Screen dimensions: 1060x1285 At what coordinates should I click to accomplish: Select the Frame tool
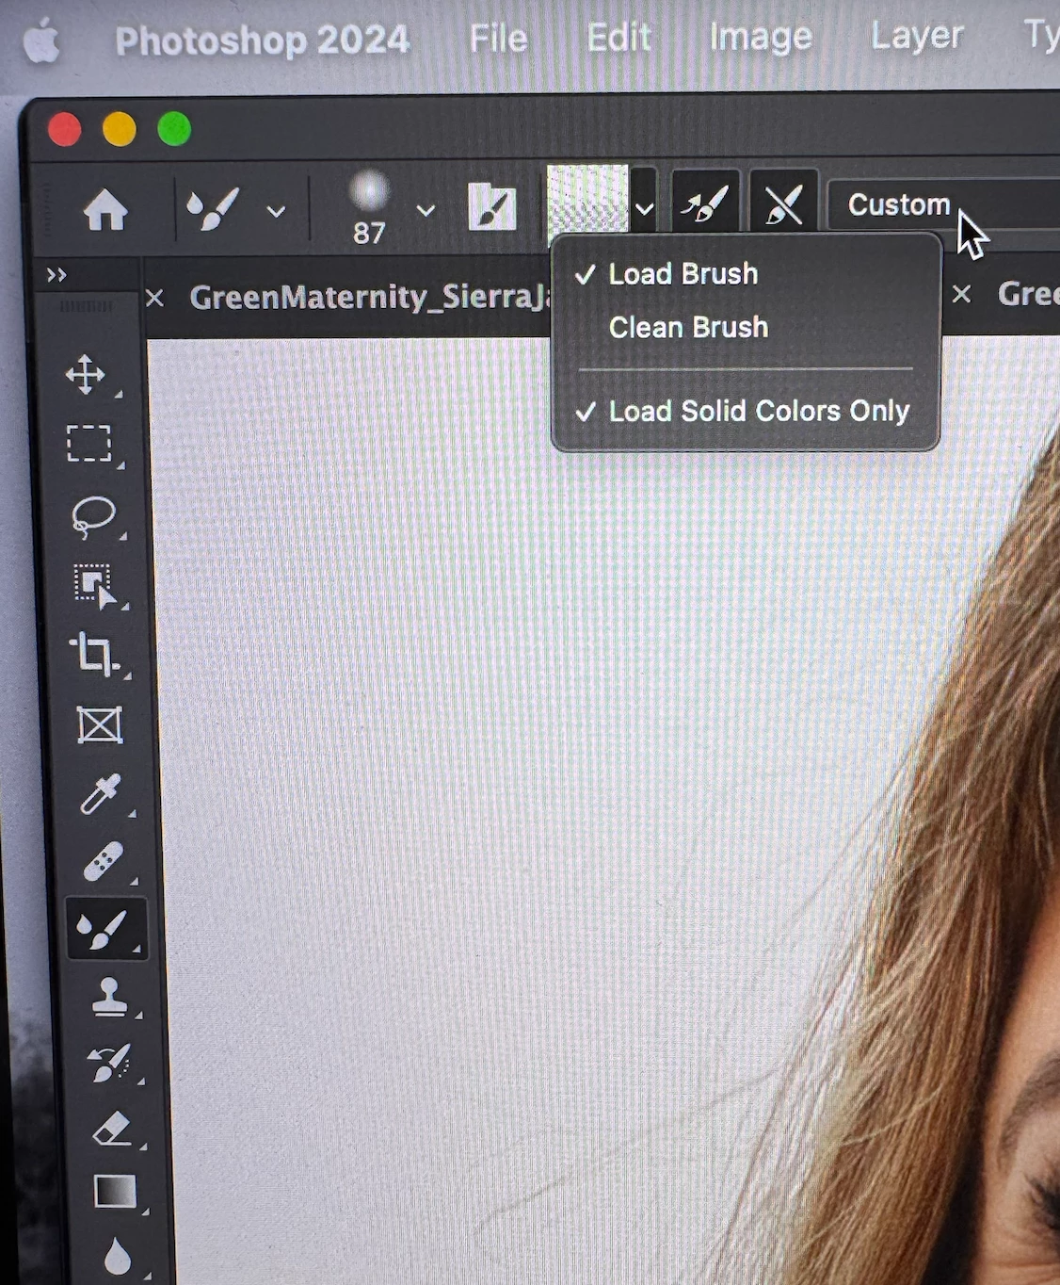[100, 725]
